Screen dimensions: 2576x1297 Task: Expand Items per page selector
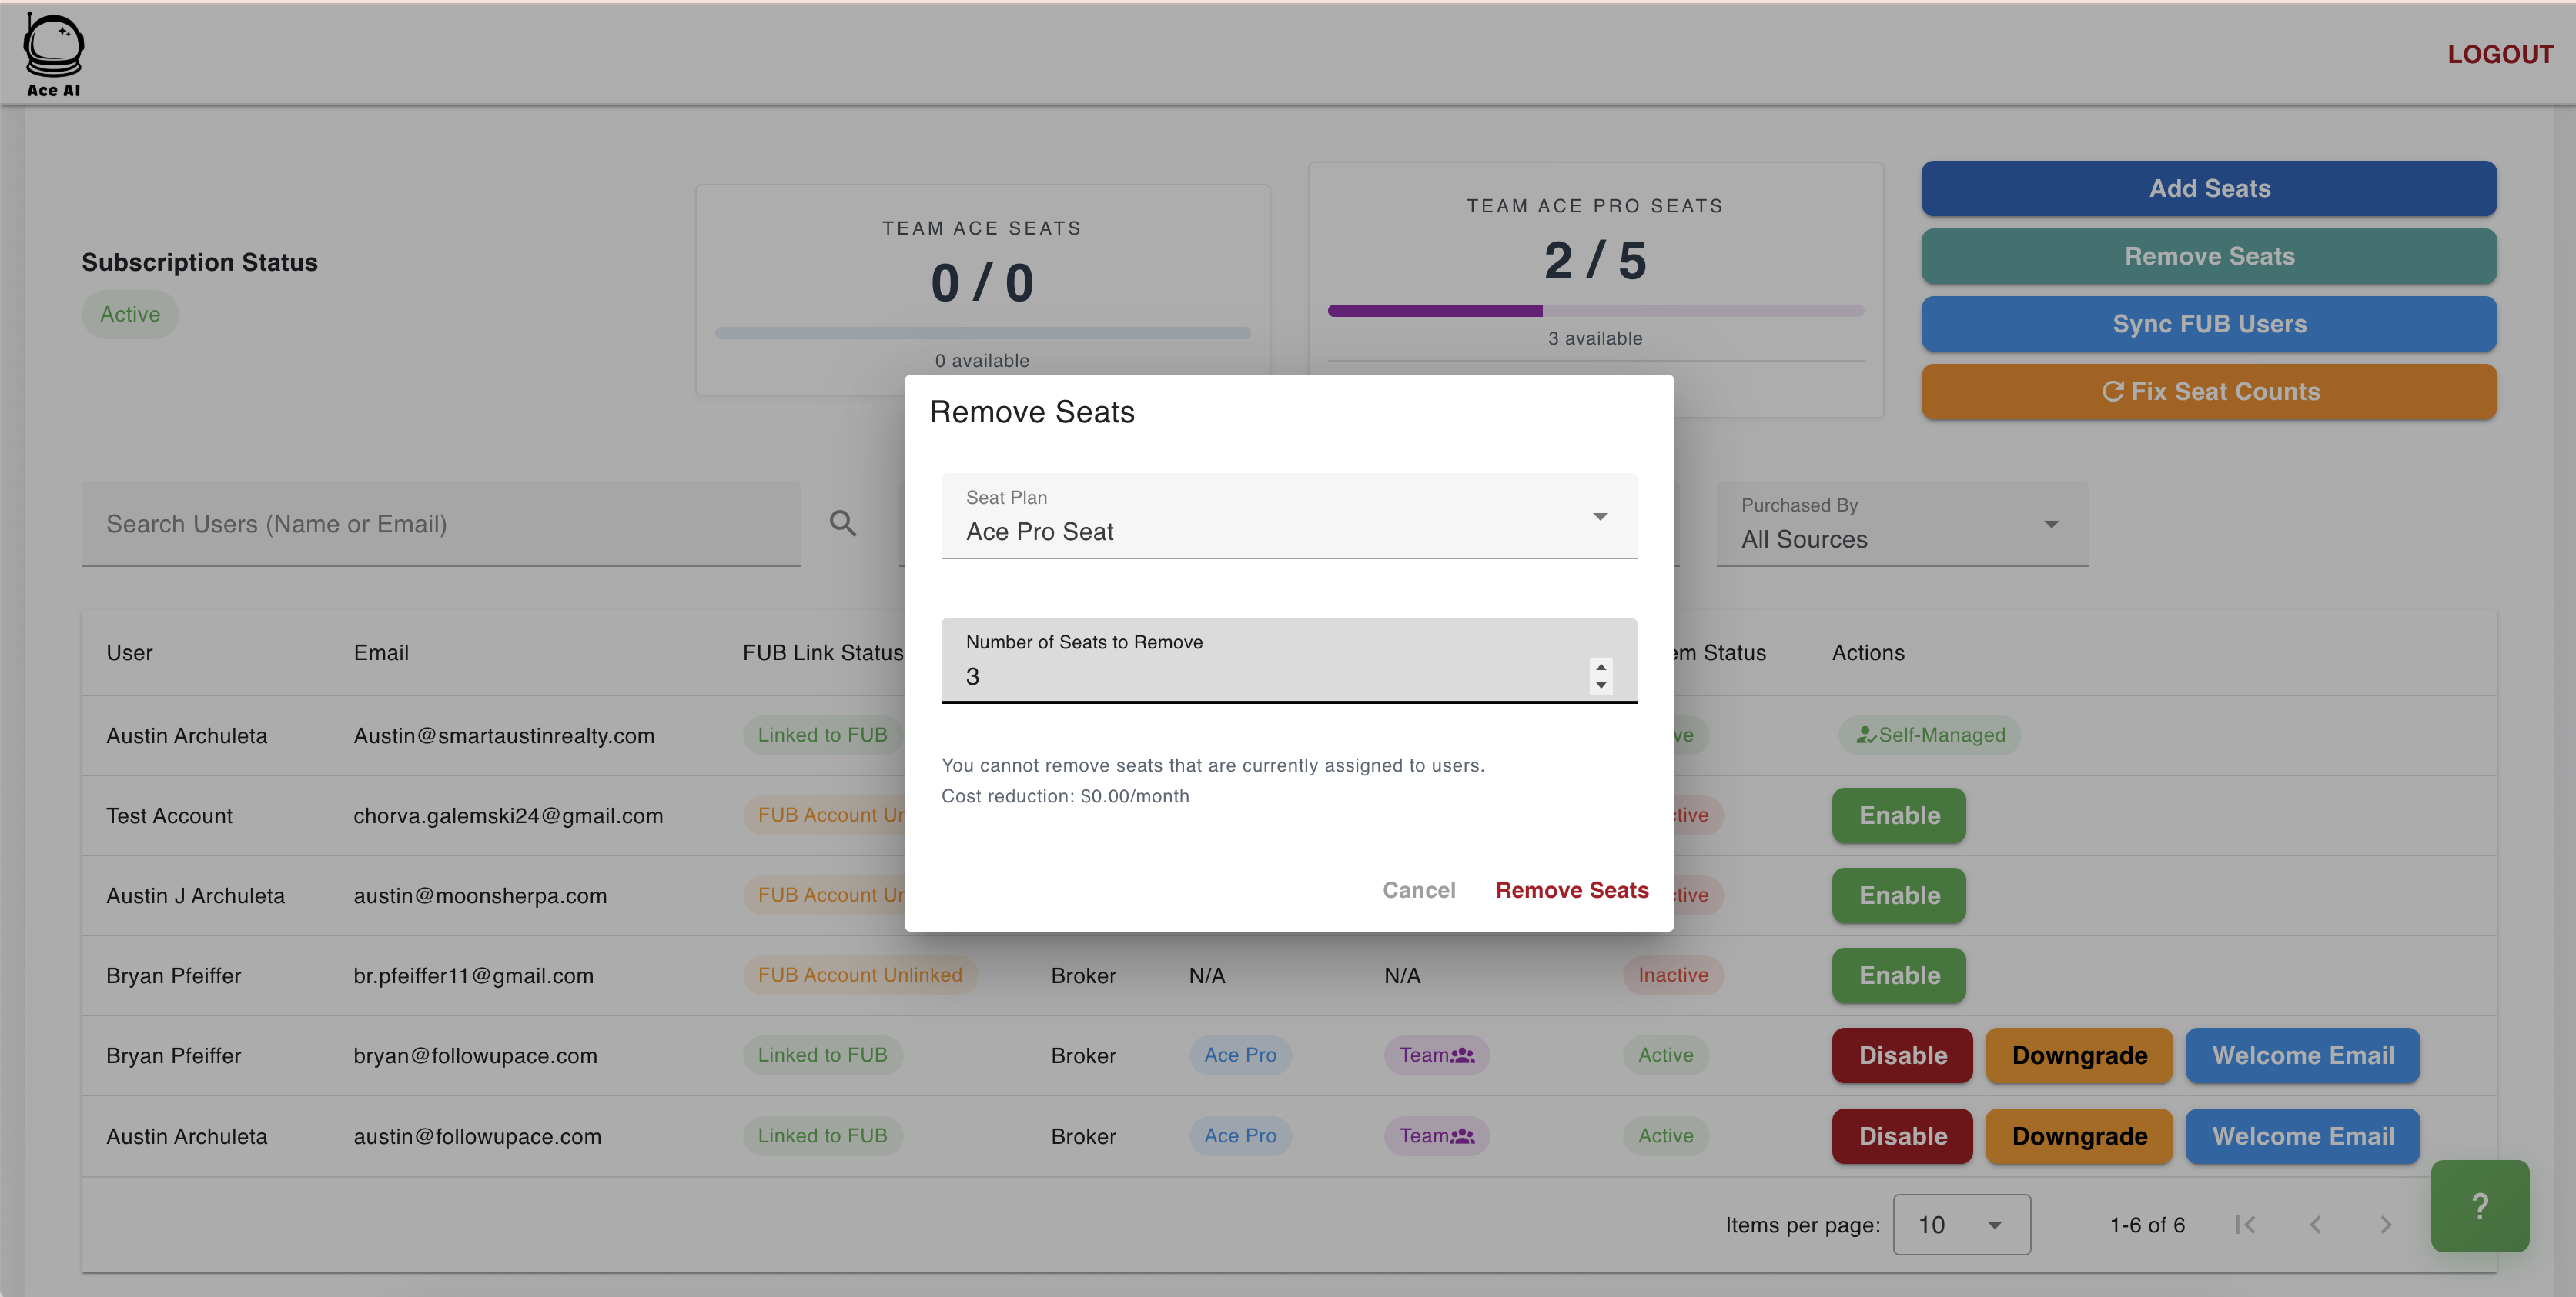(1961, 1224)
